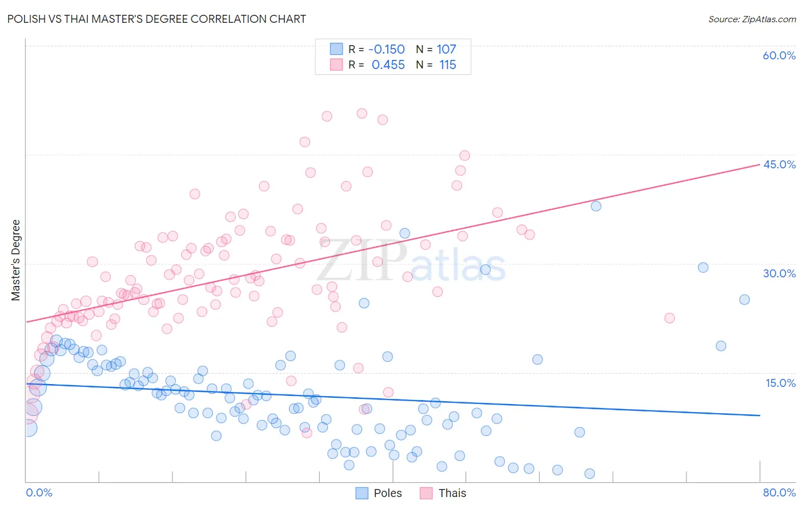Click the 80.0% x-axis label
The height and width of the screenshot is (509, 803).
pos(779,492)
